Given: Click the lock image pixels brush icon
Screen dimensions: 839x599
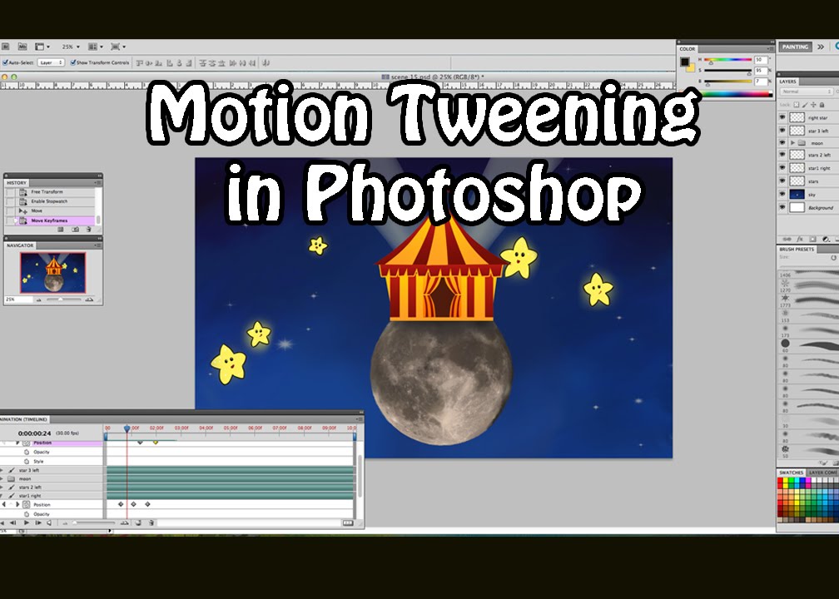Looking at the screenshot, I should click(x=805, y=105).
